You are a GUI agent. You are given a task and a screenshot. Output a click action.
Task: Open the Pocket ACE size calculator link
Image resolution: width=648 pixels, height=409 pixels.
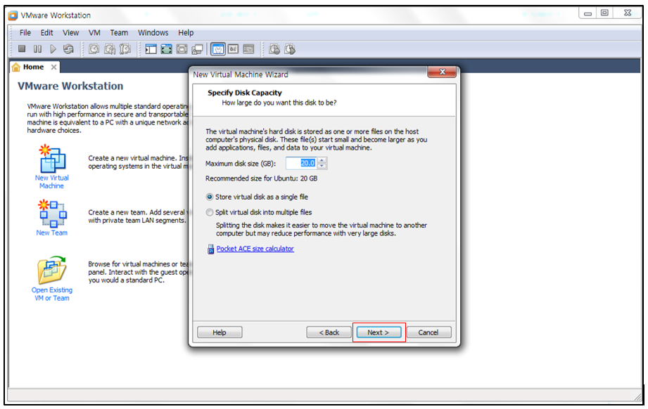[255, 249]
